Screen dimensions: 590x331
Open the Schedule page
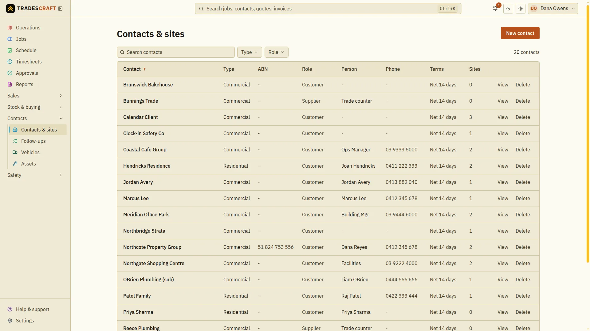click(35, 50)
